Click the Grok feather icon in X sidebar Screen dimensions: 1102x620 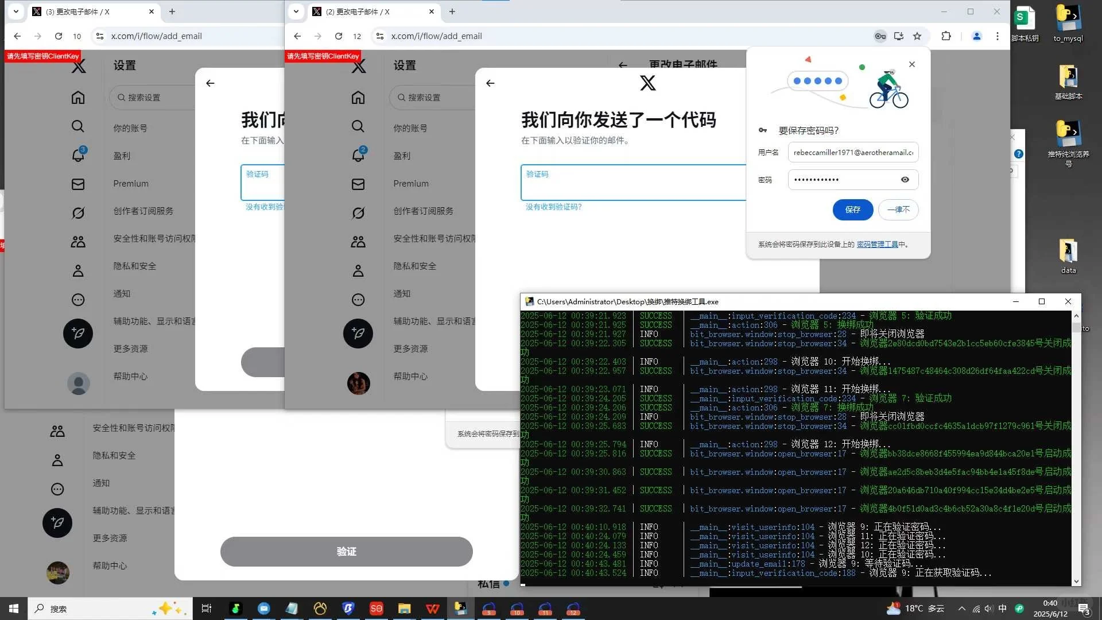[x=358, y=334]
